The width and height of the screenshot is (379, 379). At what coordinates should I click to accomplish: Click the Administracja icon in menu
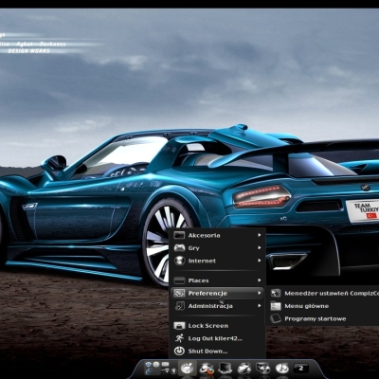(x=179, y=306)
